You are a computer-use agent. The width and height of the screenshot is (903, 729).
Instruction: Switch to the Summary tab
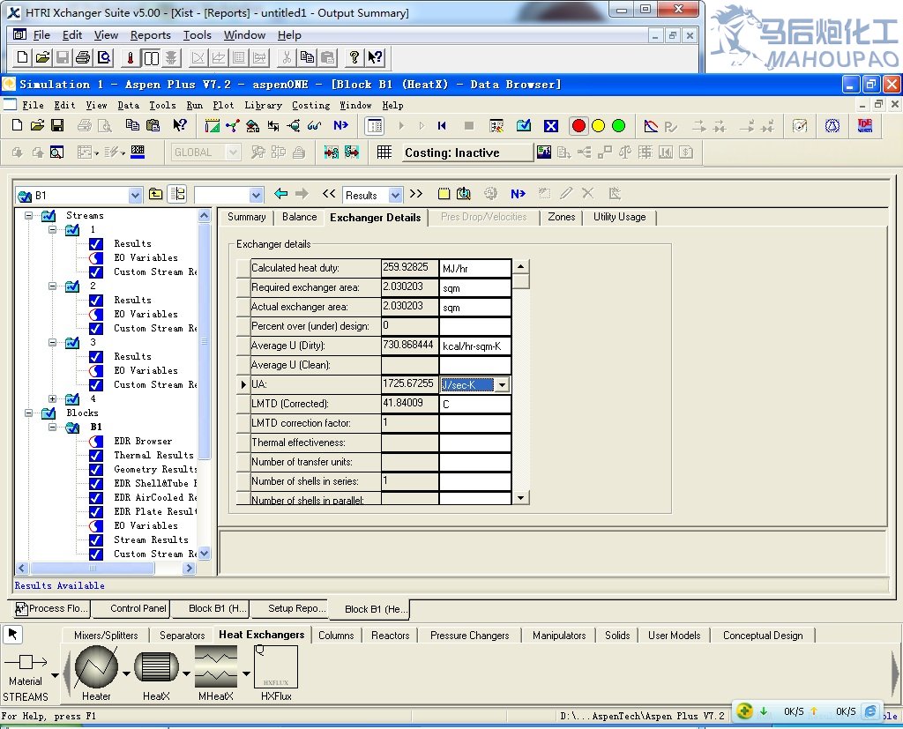pyautogui.click(x=247, y=217)
